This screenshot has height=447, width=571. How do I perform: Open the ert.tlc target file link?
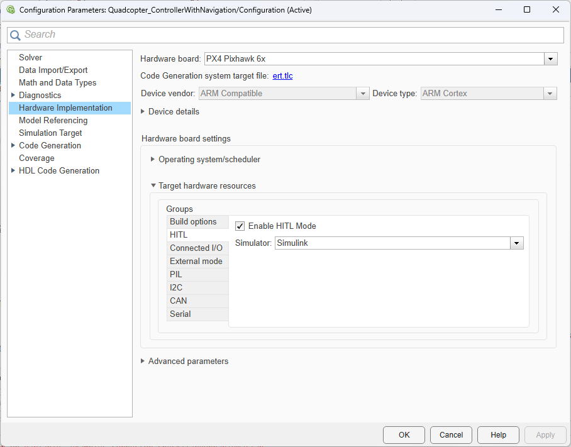[x=282, y=75]
